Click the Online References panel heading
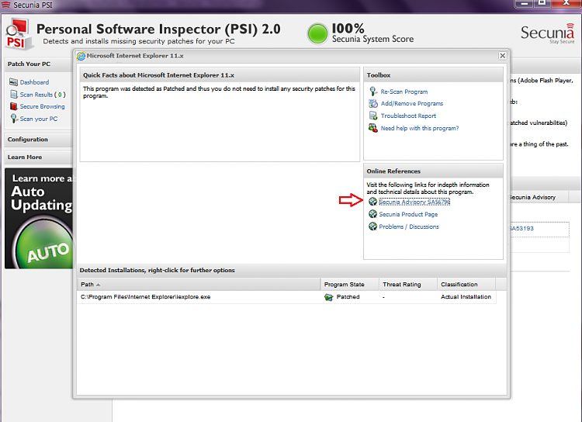 (393, 171)
